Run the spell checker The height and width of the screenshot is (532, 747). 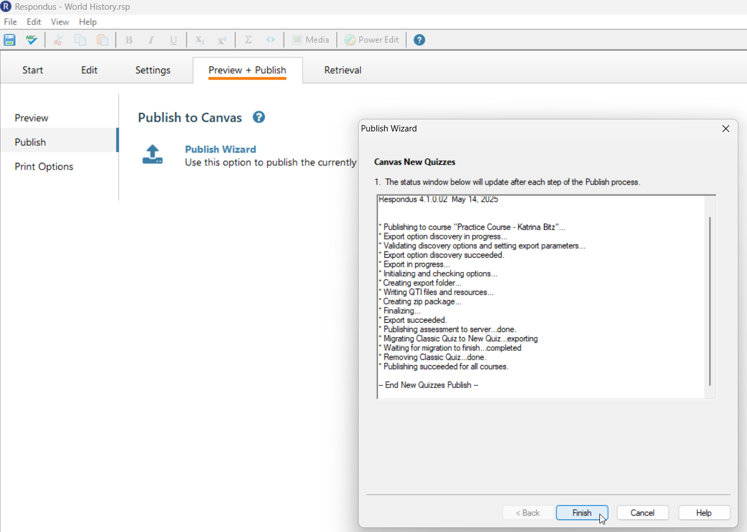click(31, 39)
